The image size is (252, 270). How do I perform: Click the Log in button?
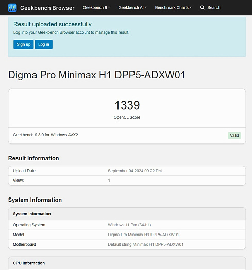(44, 44)
